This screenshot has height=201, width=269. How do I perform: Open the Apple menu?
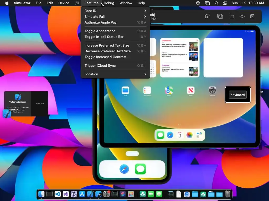point(7,3)
